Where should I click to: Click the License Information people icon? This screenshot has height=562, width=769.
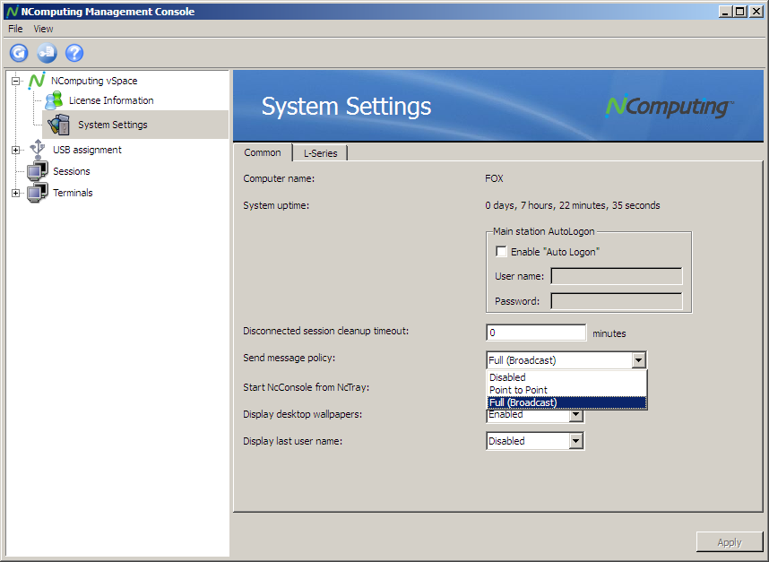[x=54, y=100]
